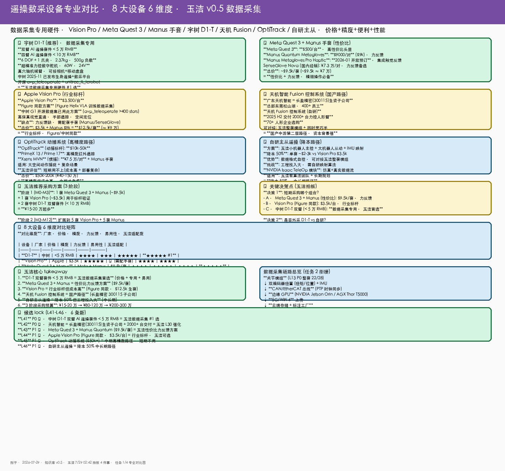The height and width of the screenshot is (471, 505).
Task: Select card title "候选 lock (L41-L46 · 6 条新)"
Action: point(55,313)
